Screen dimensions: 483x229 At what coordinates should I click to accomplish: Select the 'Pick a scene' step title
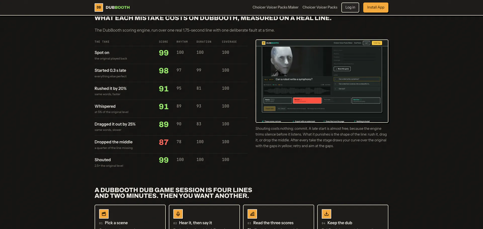[x=116, y=223]
